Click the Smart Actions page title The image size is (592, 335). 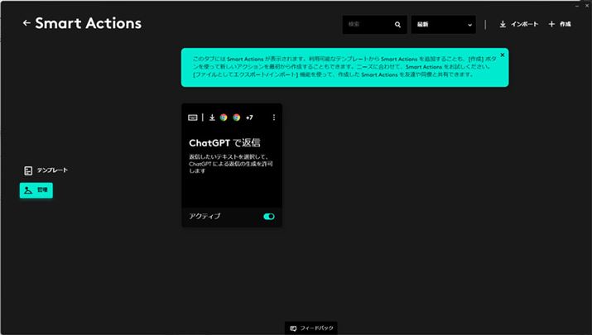(89, 23)
